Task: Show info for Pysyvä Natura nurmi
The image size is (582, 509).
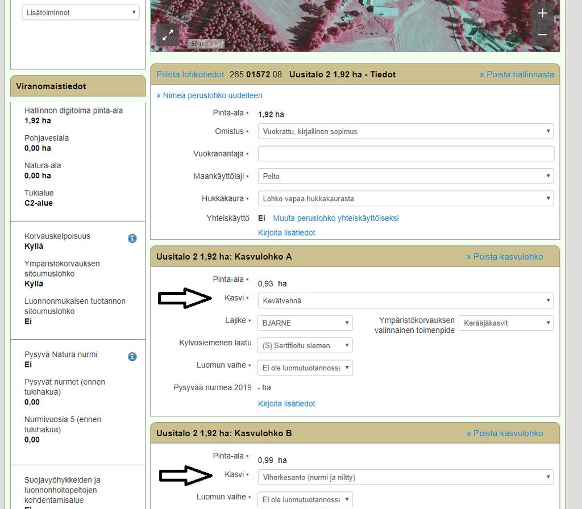Action: 132,357
